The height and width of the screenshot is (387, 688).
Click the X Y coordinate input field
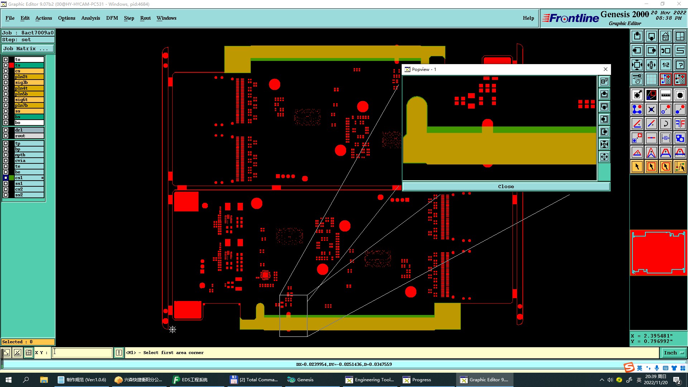tap(82, 353)
